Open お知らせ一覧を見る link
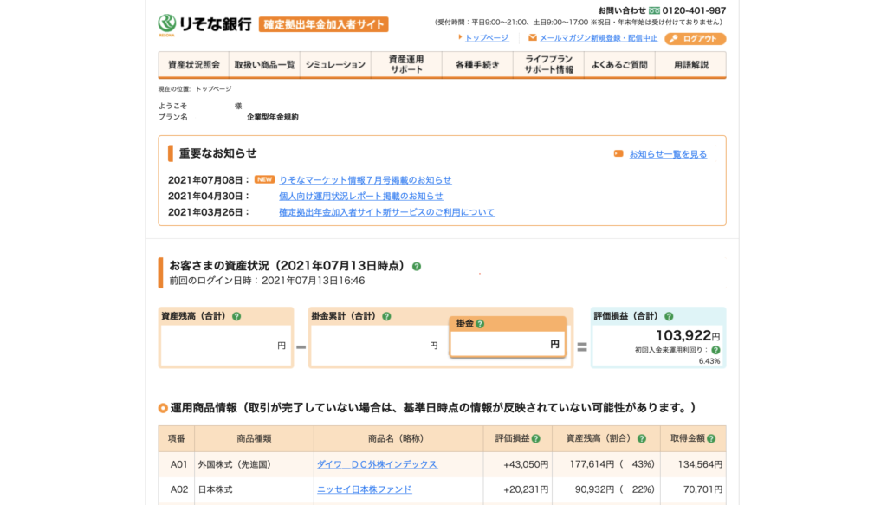The height and width of the screenshot is (505, 887). click(667, 154)
